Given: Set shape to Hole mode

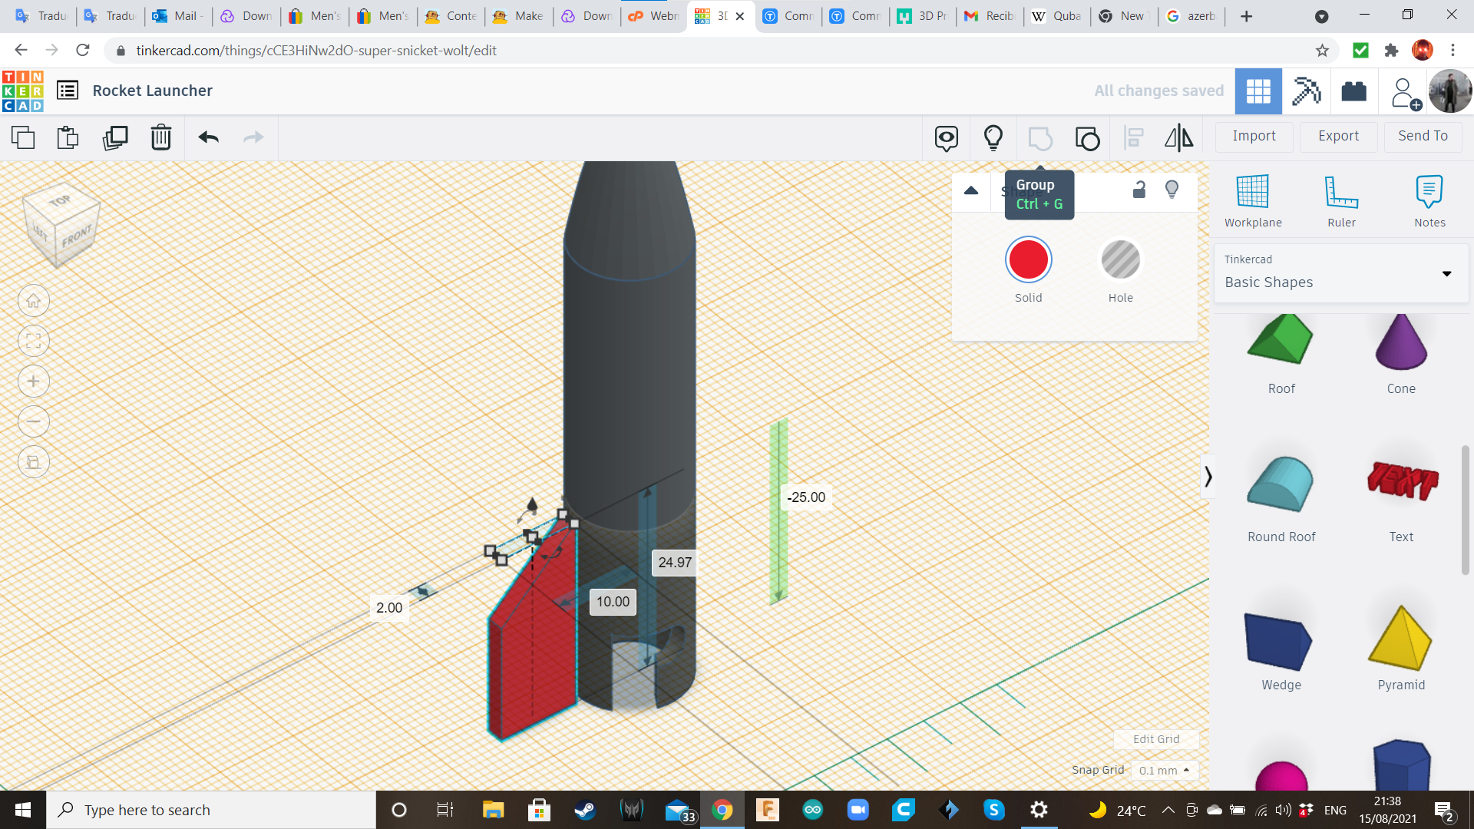Looking at the screenshot, I should point(1120,260).
